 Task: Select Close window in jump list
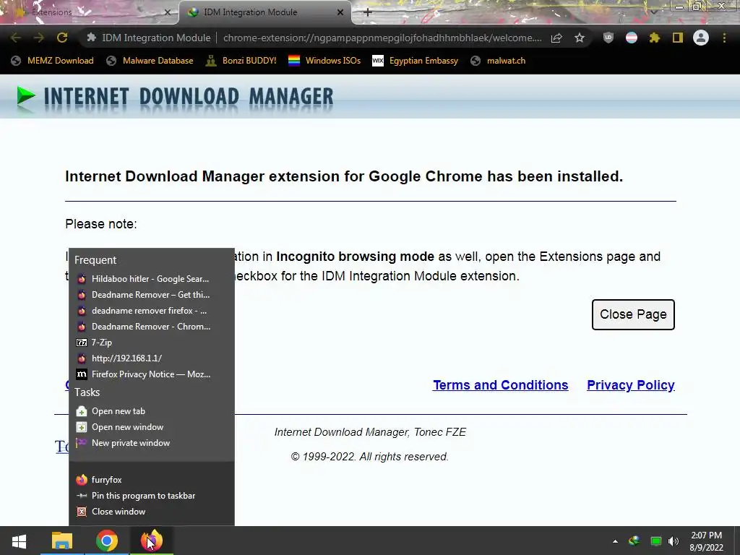pos(152,512)
